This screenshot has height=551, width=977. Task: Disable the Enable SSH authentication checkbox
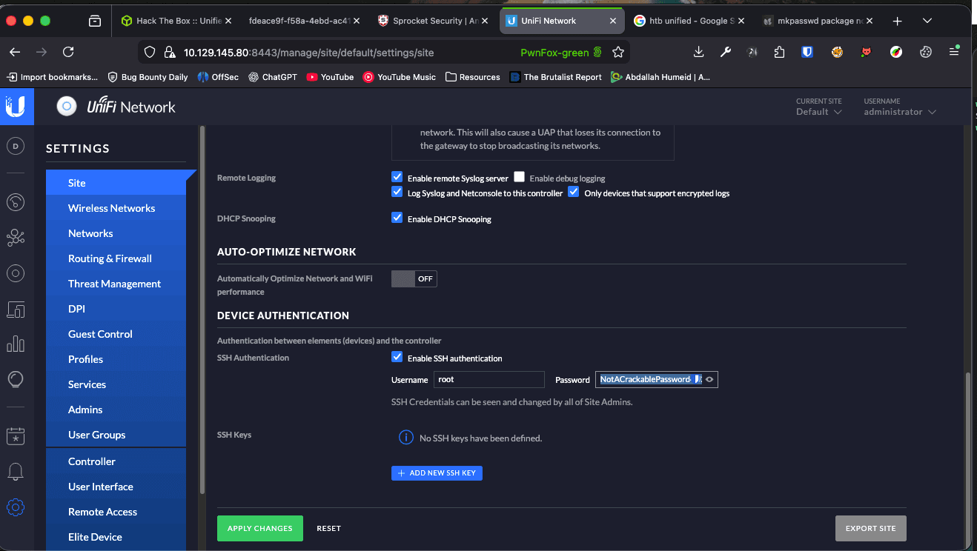click(397, 358)
